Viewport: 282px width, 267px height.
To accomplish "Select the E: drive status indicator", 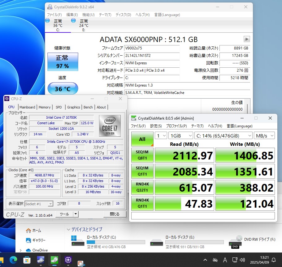I will pos(84,25).
